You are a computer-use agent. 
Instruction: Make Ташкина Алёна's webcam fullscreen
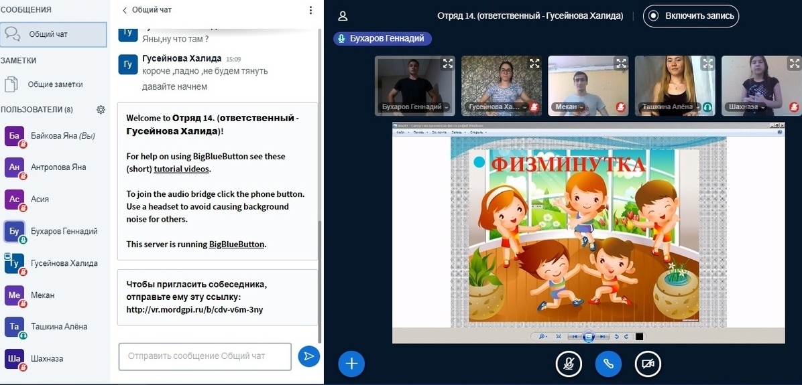(x=707, y=64)
